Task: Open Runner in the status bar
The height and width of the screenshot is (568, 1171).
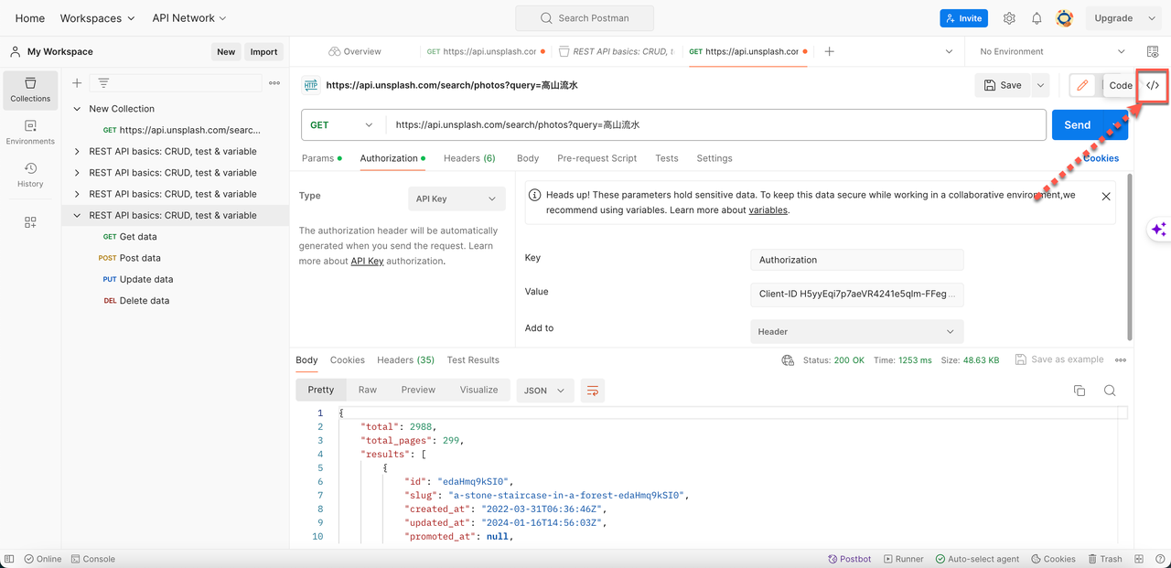Action: [x=902, y=559]
